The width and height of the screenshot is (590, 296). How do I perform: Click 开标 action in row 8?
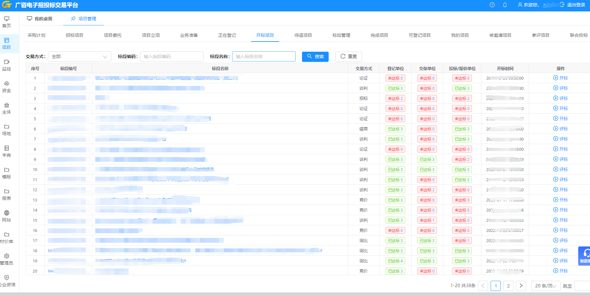(x=560, y=149)
